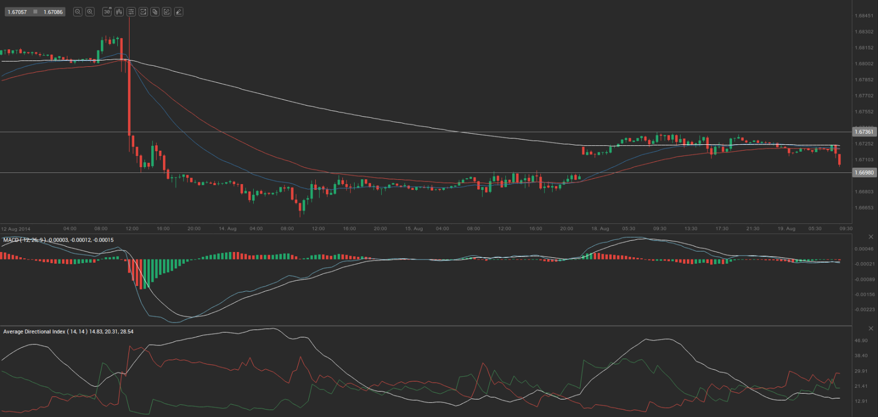Click the duplicate chart icon
Viewport: 878px width, 417px height.
155,12
